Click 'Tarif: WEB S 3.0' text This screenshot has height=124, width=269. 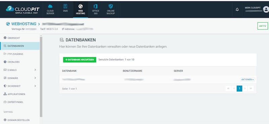49,29
